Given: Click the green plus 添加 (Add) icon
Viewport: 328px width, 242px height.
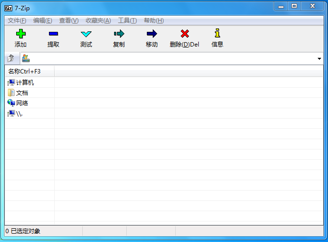Looking at the screenshot, I should pyautogui.click(x=21, y=34).
